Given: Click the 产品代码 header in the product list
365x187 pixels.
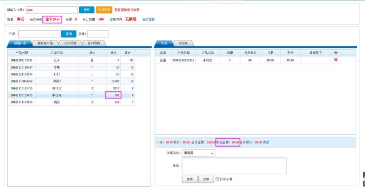Looking at the screenshot, I should (x=22, y=53).
